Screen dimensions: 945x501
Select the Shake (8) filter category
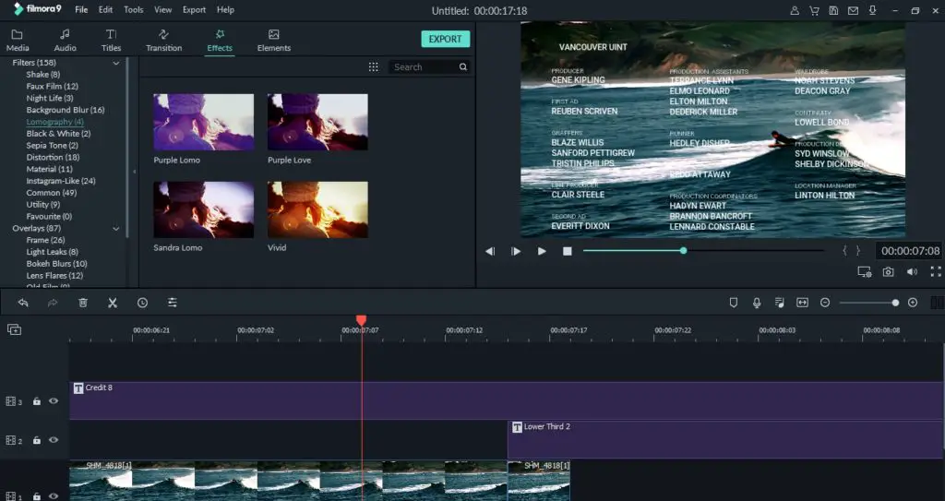pyautogui.click(x=42, y=74)
